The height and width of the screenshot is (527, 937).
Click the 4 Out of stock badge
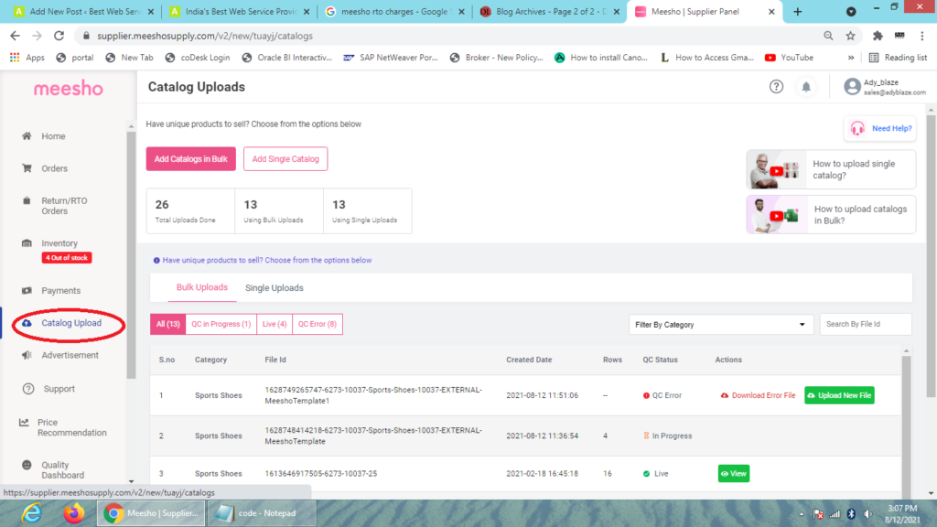66,257
